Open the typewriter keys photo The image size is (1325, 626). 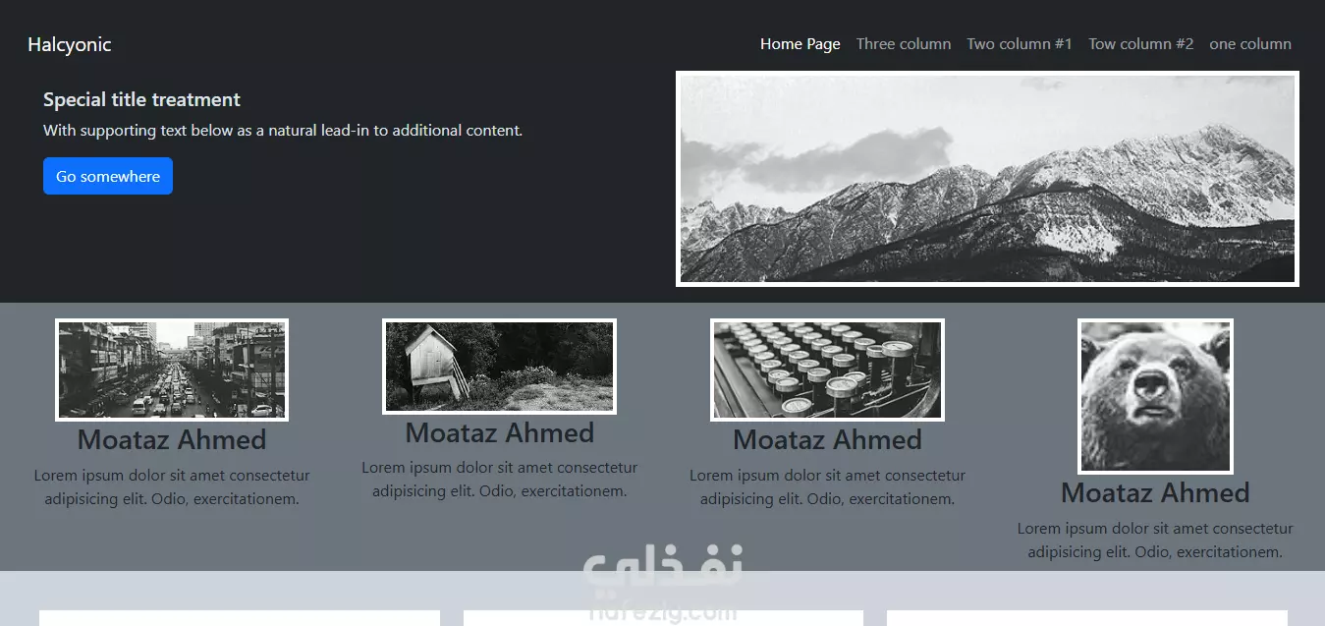tap(827, 370)
